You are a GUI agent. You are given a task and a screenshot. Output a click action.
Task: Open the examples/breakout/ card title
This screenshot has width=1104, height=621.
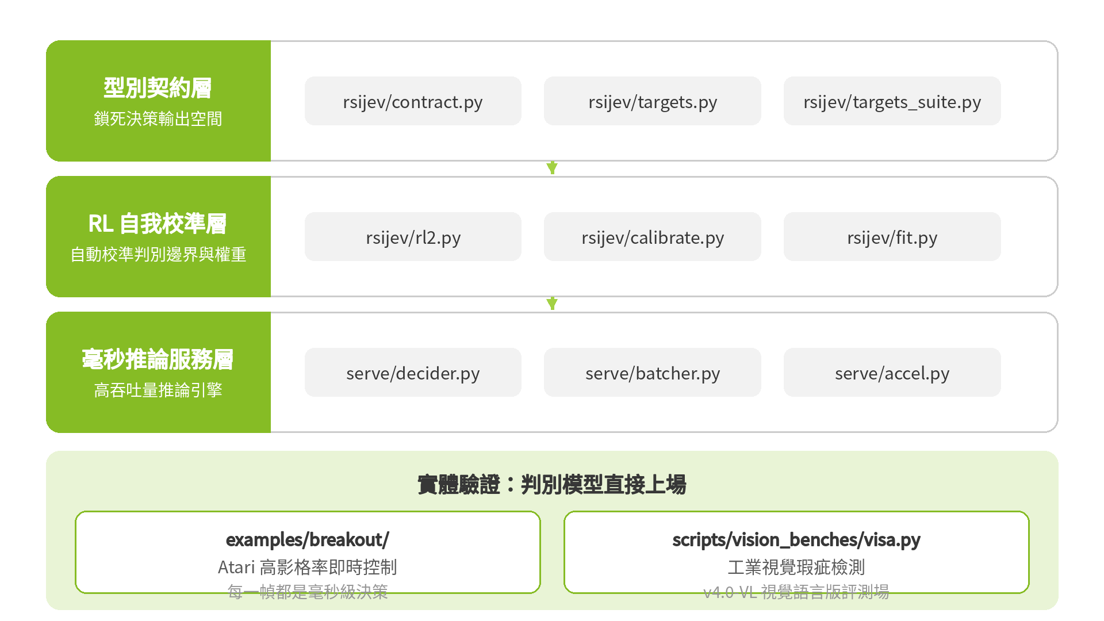tap(308, 539)
